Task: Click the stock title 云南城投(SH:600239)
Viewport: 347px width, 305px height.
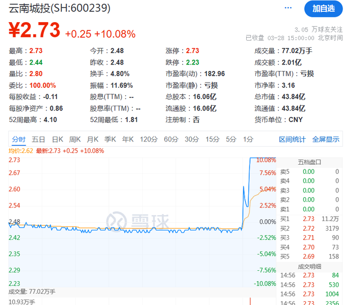Action: tap(60, 8)
